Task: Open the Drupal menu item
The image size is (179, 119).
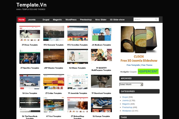Action: [46, 20]
